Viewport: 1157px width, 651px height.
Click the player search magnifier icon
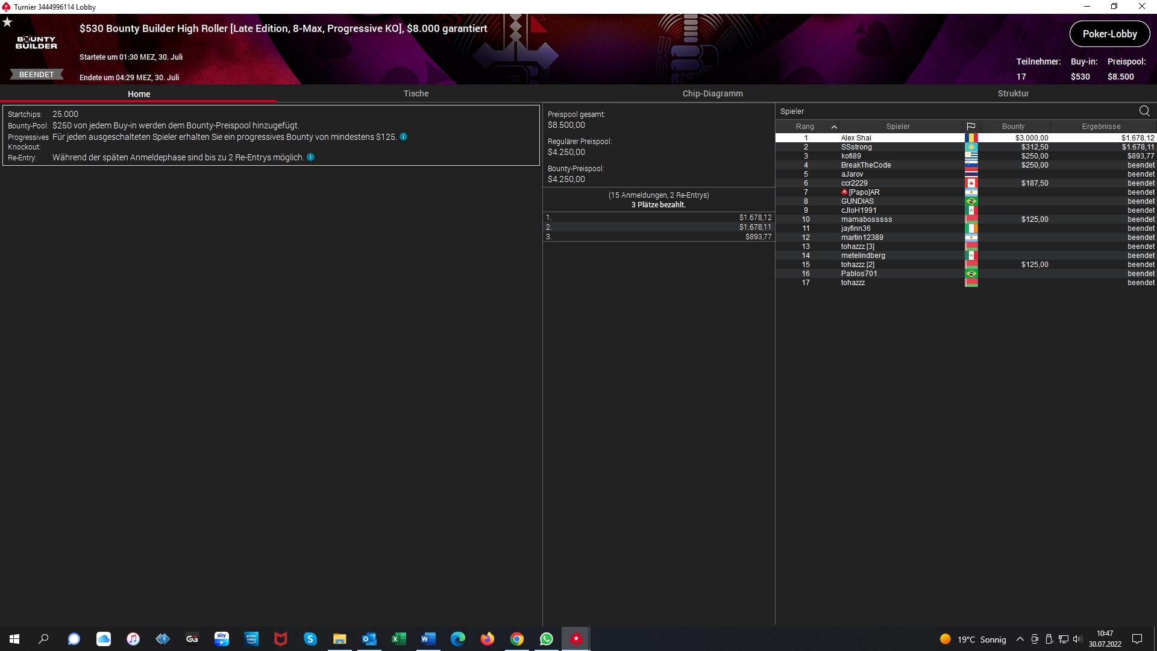pos(1144,111)
